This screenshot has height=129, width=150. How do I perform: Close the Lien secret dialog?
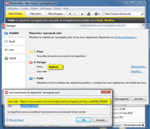[106, 92]
